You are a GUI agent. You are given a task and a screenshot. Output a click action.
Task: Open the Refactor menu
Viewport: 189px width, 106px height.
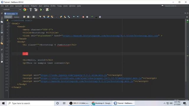click(x=34, y=6)
